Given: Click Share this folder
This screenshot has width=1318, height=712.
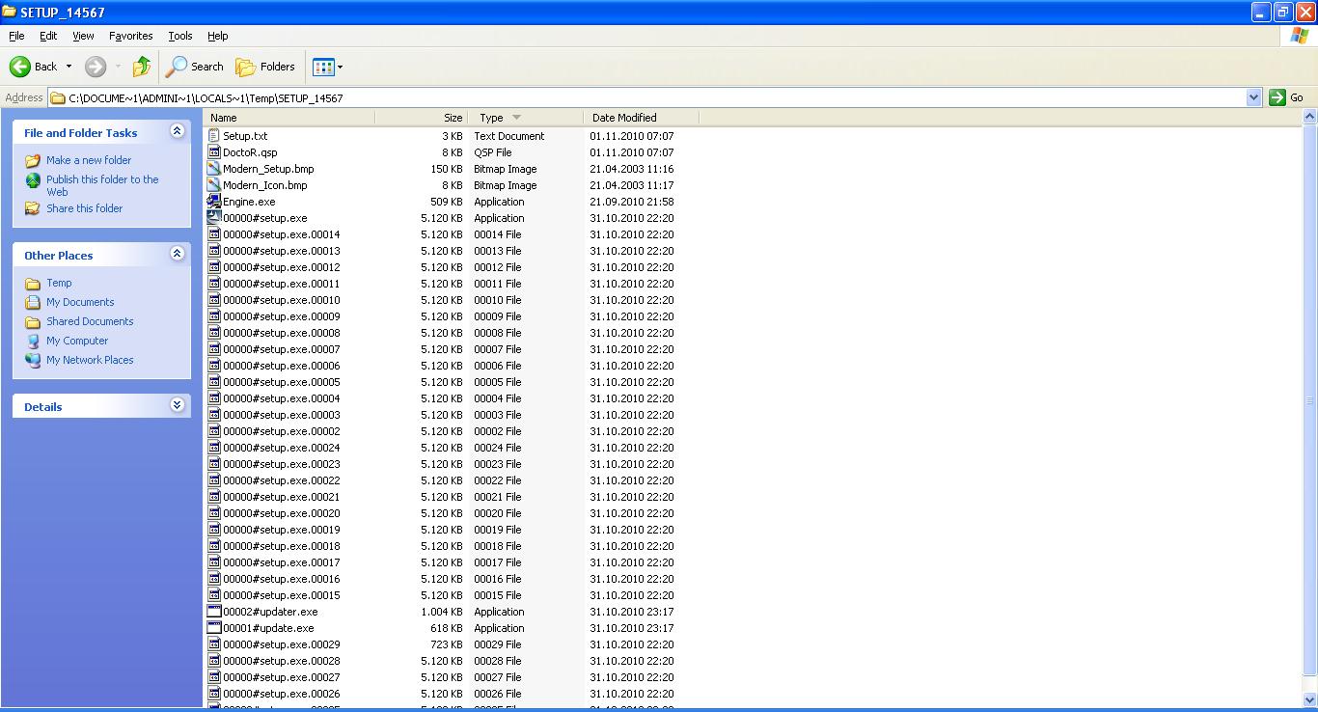Looking at the screenshot, I should (85, 208).
